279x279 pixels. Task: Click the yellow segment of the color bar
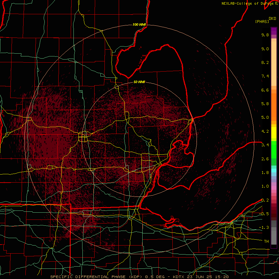click(274, 133)
